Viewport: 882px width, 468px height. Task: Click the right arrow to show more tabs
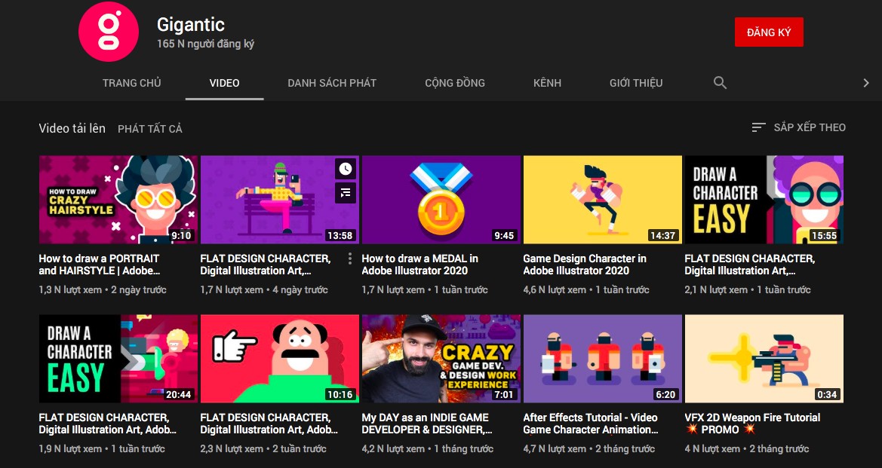[x=865, y=83]
